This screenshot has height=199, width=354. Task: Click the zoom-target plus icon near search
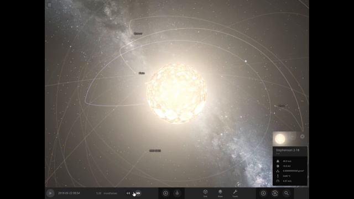(x=263, y=193)
